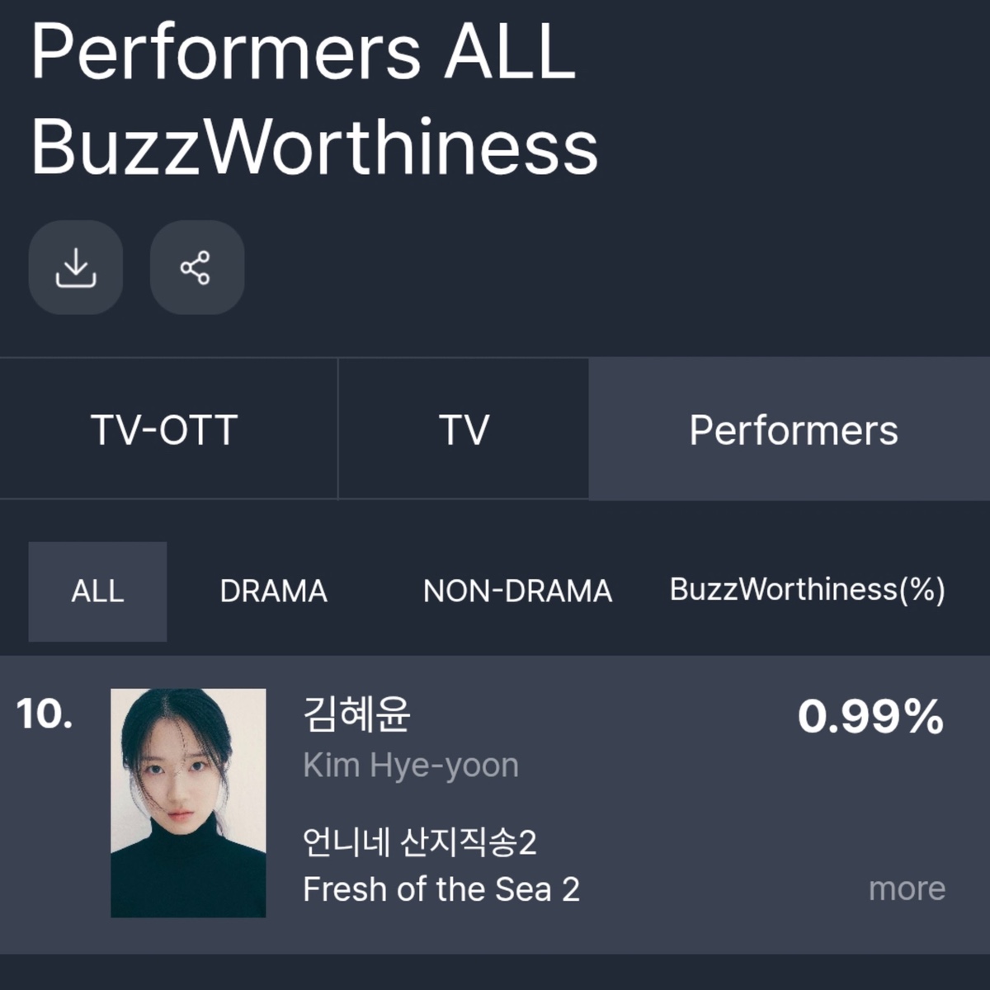Image resolution: width=990 pixels, height=990 pixels.
Task: Open the TV tab
Action: [x=464, y=429]
